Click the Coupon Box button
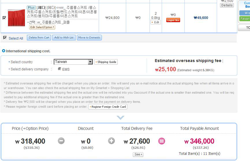The height and width of the screenshot is (162, 250). [x=173, y=20]
